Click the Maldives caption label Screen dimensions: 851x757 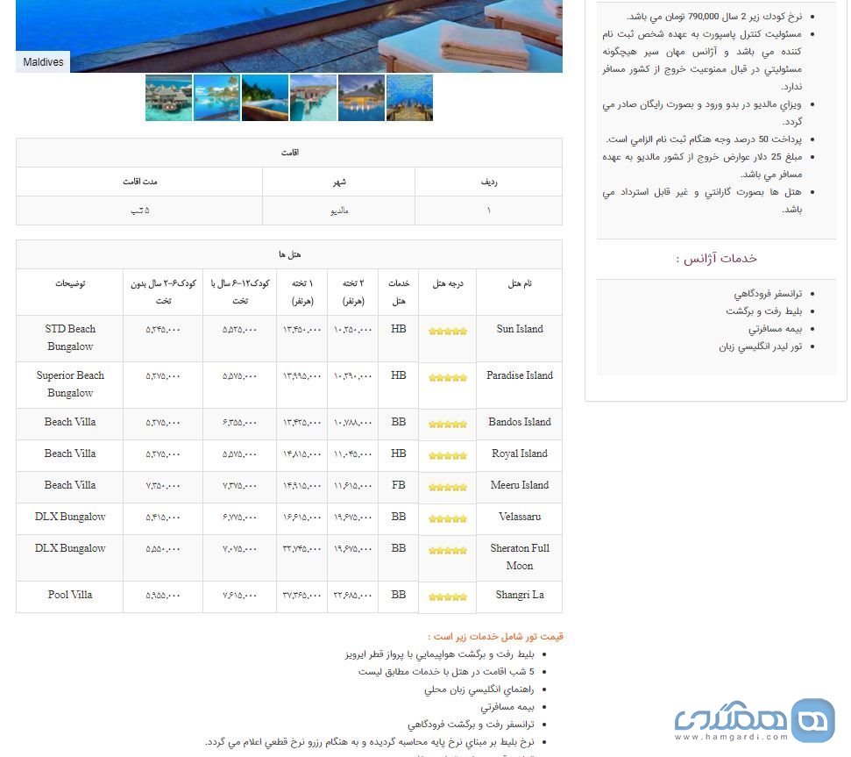(43, 62)
